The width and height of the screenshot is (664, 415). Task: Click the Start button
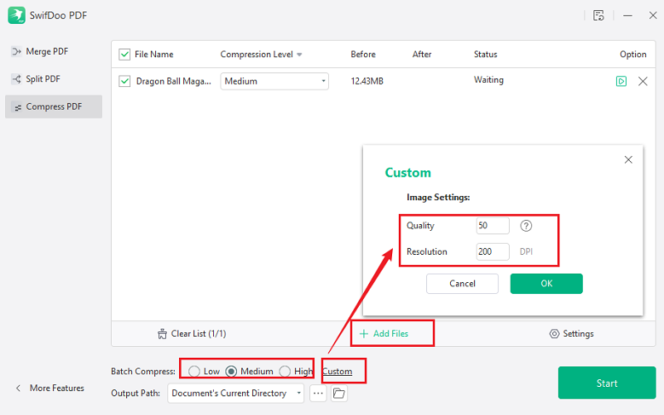(607, 383)
